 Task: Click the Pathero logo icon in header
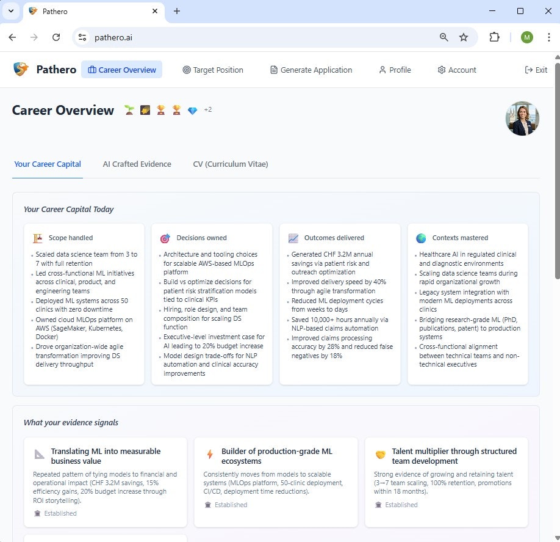[x=21, y=70]
